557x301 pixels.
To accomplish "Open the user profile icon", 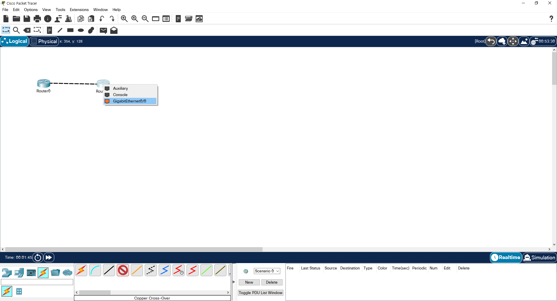I will pos(58,19).
